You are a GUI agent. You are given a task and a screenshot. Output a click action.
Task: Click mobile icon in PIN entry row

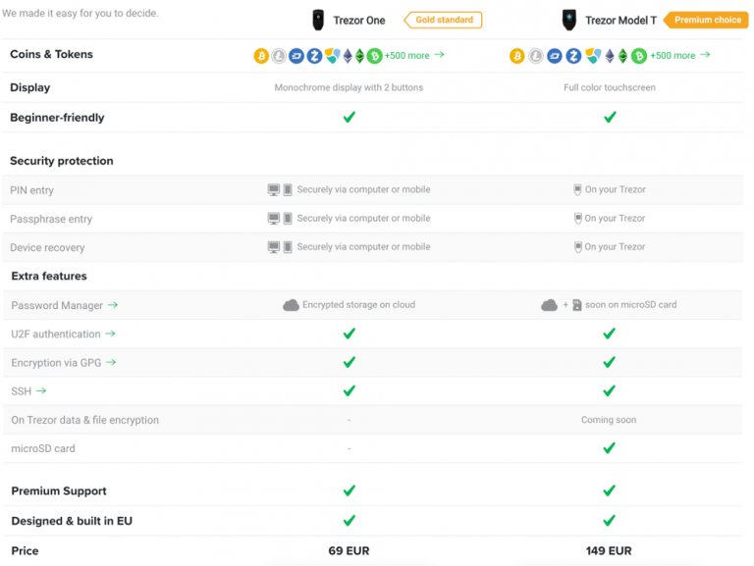(288, 189)
